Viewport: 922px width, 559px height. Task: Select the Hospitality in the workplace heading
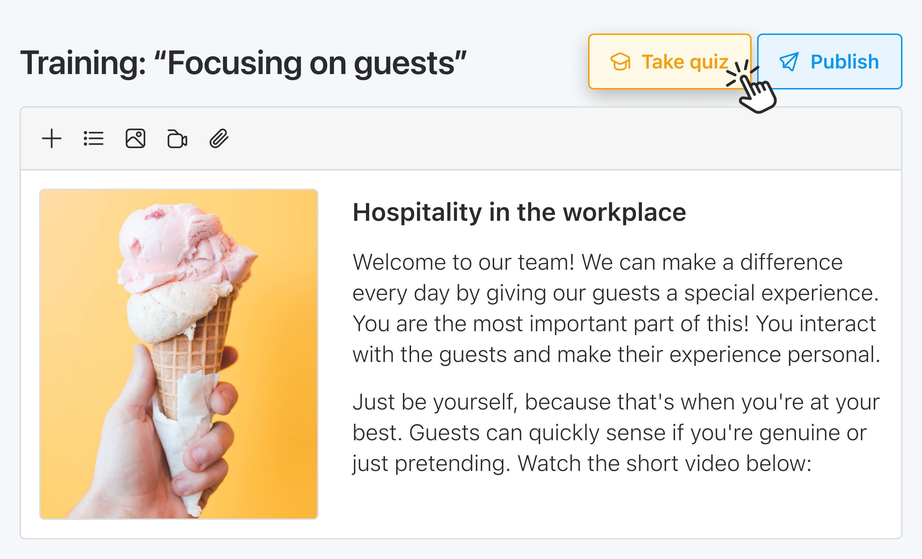(x=519, y=212)
